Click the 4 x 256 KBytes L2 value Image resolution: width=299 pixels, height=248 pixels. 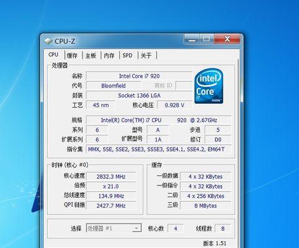point(205,196)
